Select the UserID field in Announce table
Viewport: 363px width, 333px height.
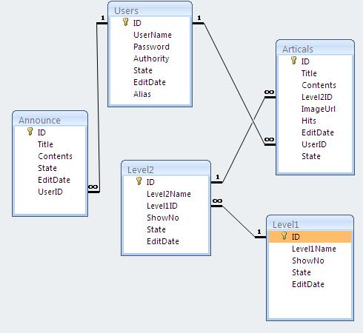pyautogui.click(x=50, y=192)
